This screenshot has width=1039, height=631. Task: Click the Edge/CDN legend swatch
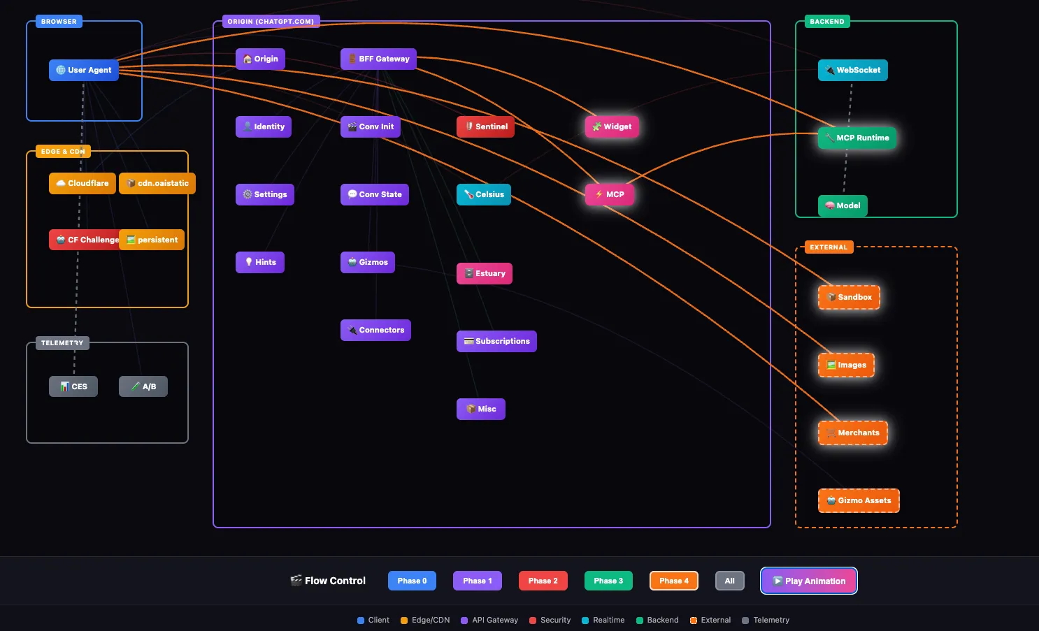404,620
